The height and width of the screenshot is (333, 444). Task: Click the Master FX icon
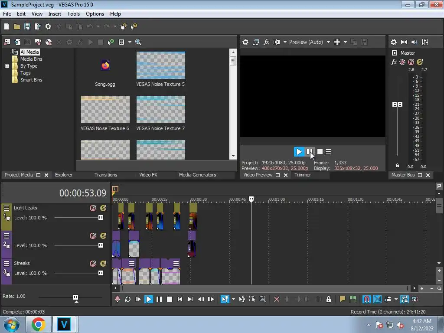pos(394,62)
